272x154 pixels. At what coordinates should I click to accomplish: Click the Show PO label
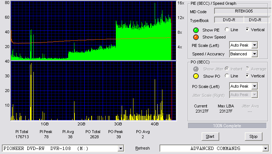click(212, 76)
